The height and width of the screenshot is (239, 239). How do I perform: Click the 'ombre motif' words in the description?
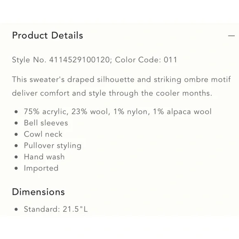[207, 80]
